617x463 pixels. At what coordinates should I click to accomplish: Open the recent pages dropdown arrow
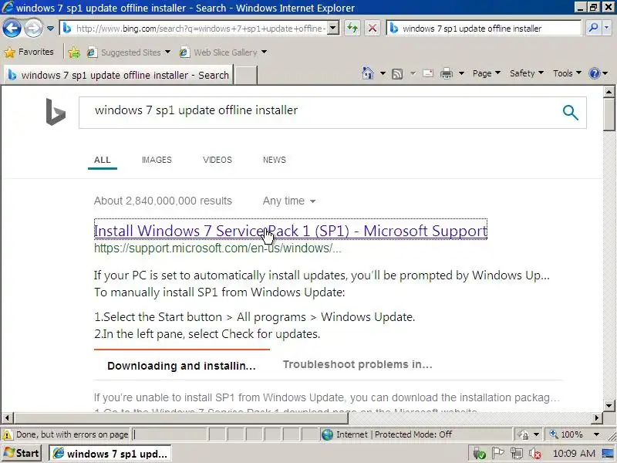tap(50, 29)
